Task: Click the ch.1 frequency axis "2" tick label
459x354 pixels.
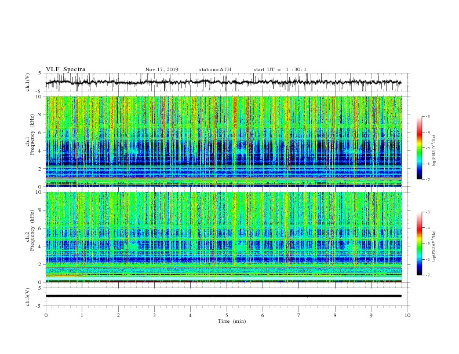Action: [41, 169]
